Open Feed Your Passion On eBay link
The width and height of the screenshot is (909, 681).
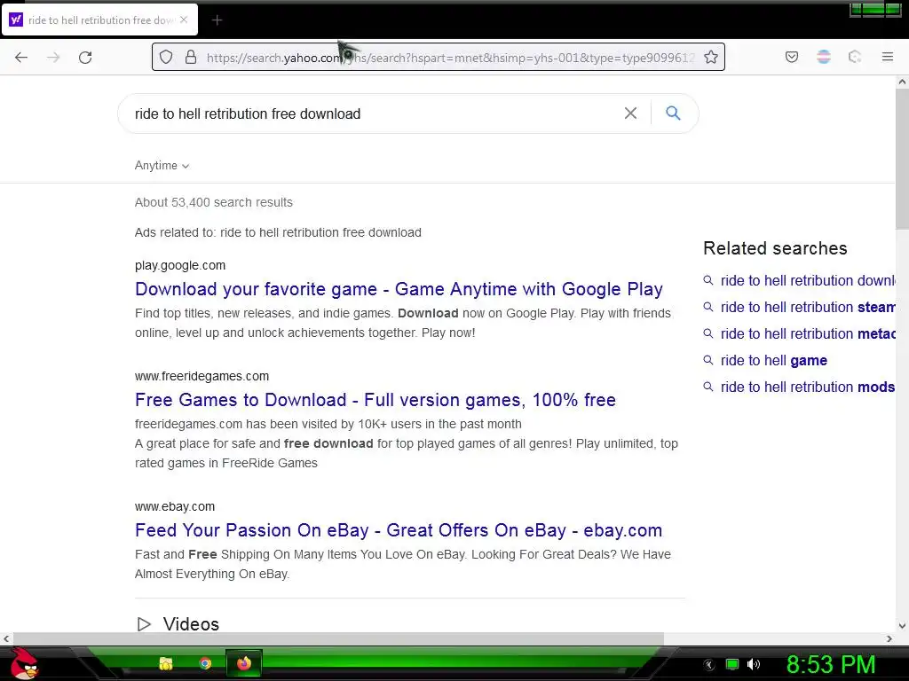(399, 530)
